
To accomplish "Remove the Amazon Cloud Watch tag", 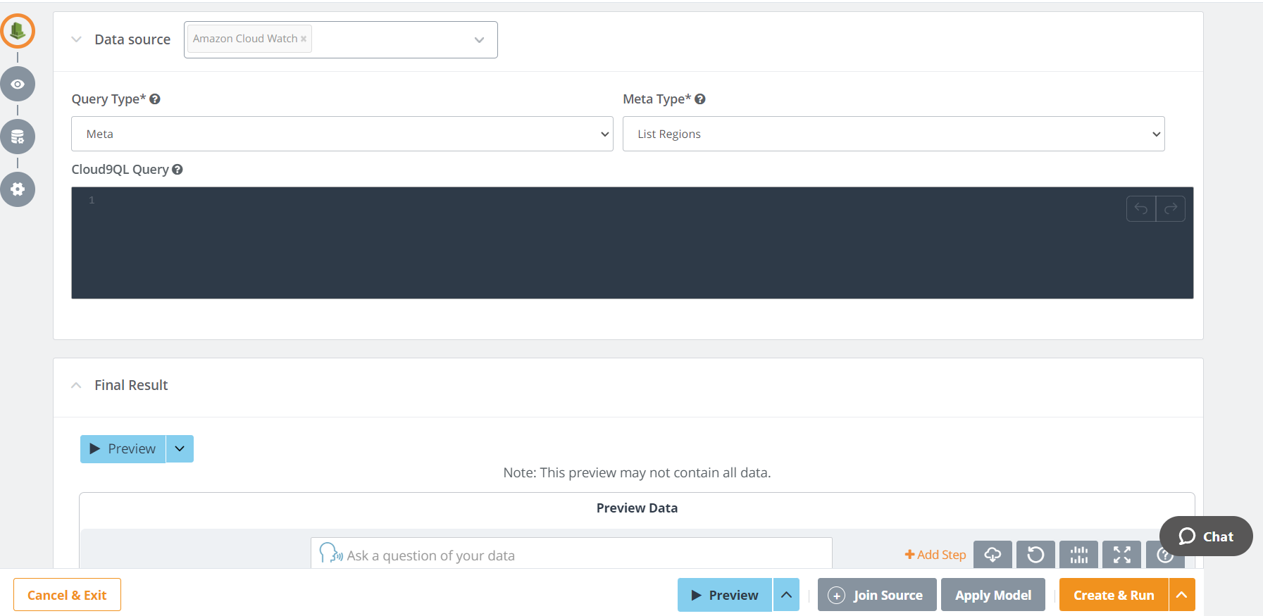I will point(304,39).
